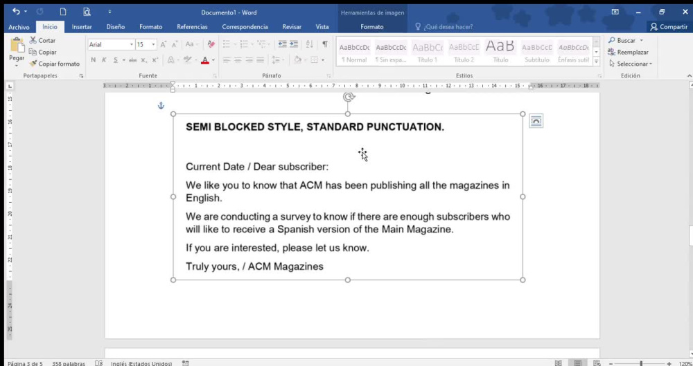Click the red font color button
Screen dimensions: 693x366
click(204, 60)
